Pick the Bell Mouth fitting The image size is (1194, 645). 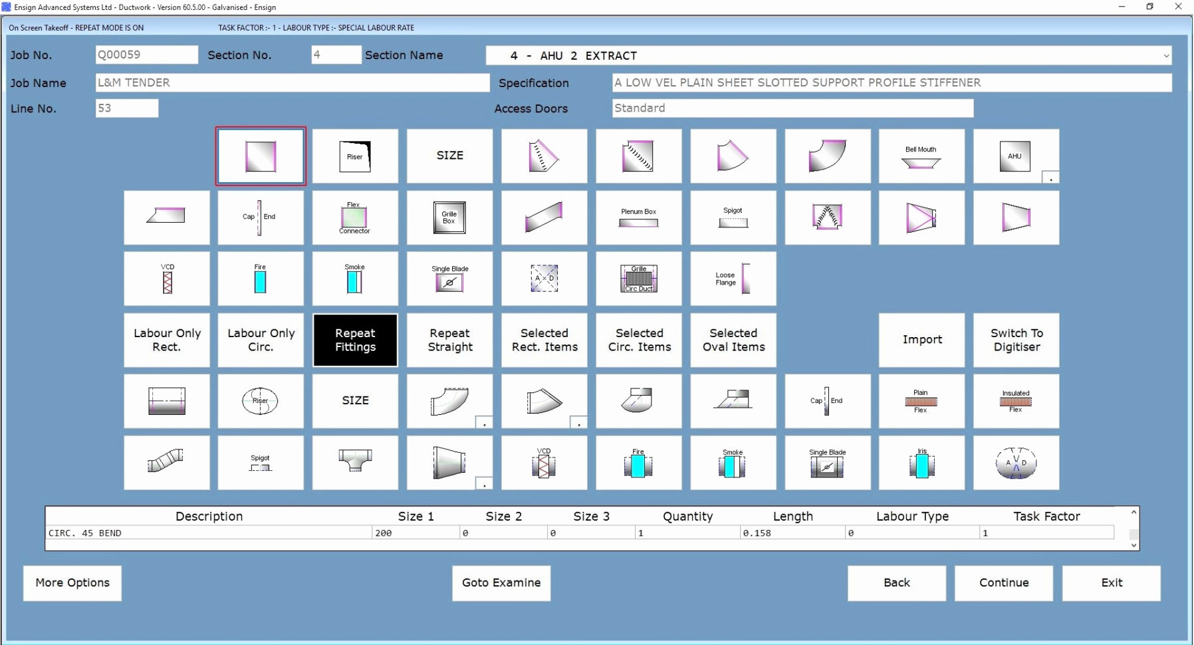coord(921,156)
